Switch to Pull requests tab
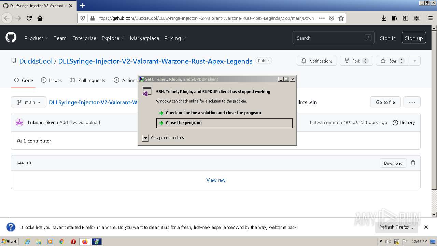 click(x=88, y=80)
